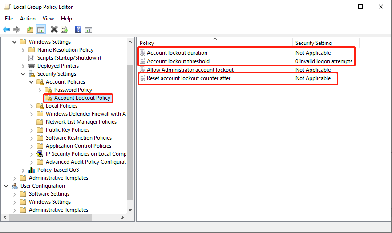Click the User Configuration user icon
Image resolution: width=392 pixels, height=233 pixels.
tap(15, 186)
